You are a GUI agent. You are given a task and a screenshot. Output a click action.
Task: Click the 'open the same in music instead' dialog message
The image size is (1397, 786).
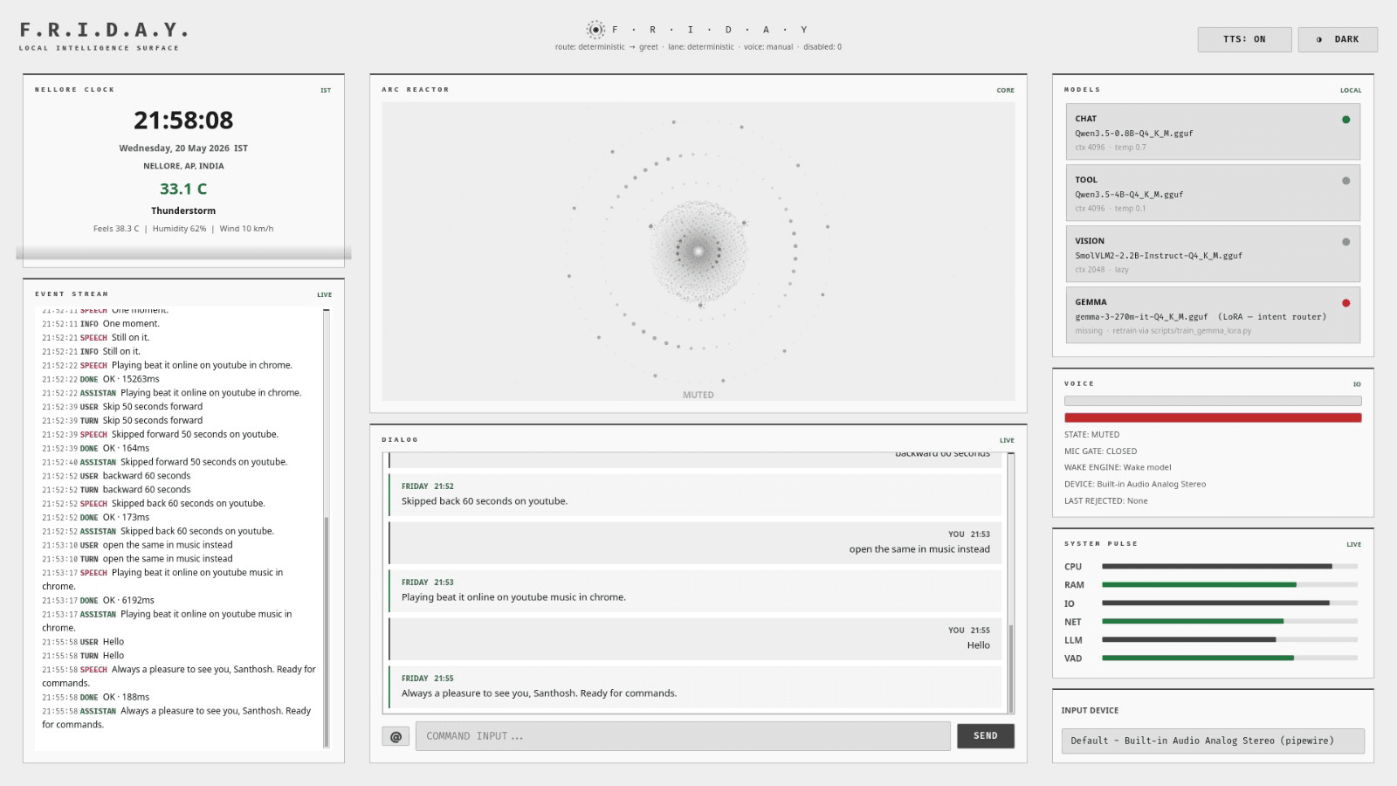point(695,542)
